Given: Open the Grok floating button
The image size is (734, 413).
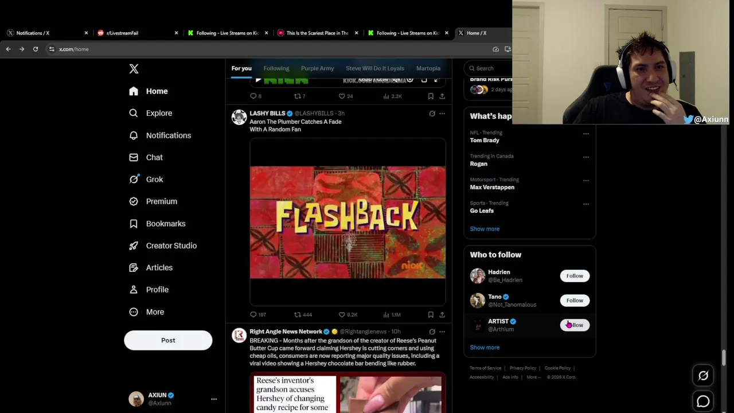Looking at the screenshot, I should pos(703,376).
